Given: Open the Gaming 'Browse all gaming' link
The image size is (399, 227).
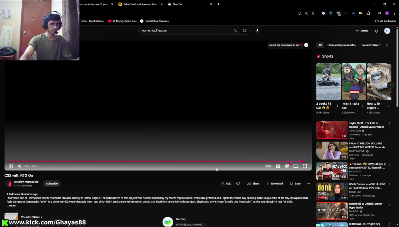Looking at the screenshot, I should tap(191, 225).
